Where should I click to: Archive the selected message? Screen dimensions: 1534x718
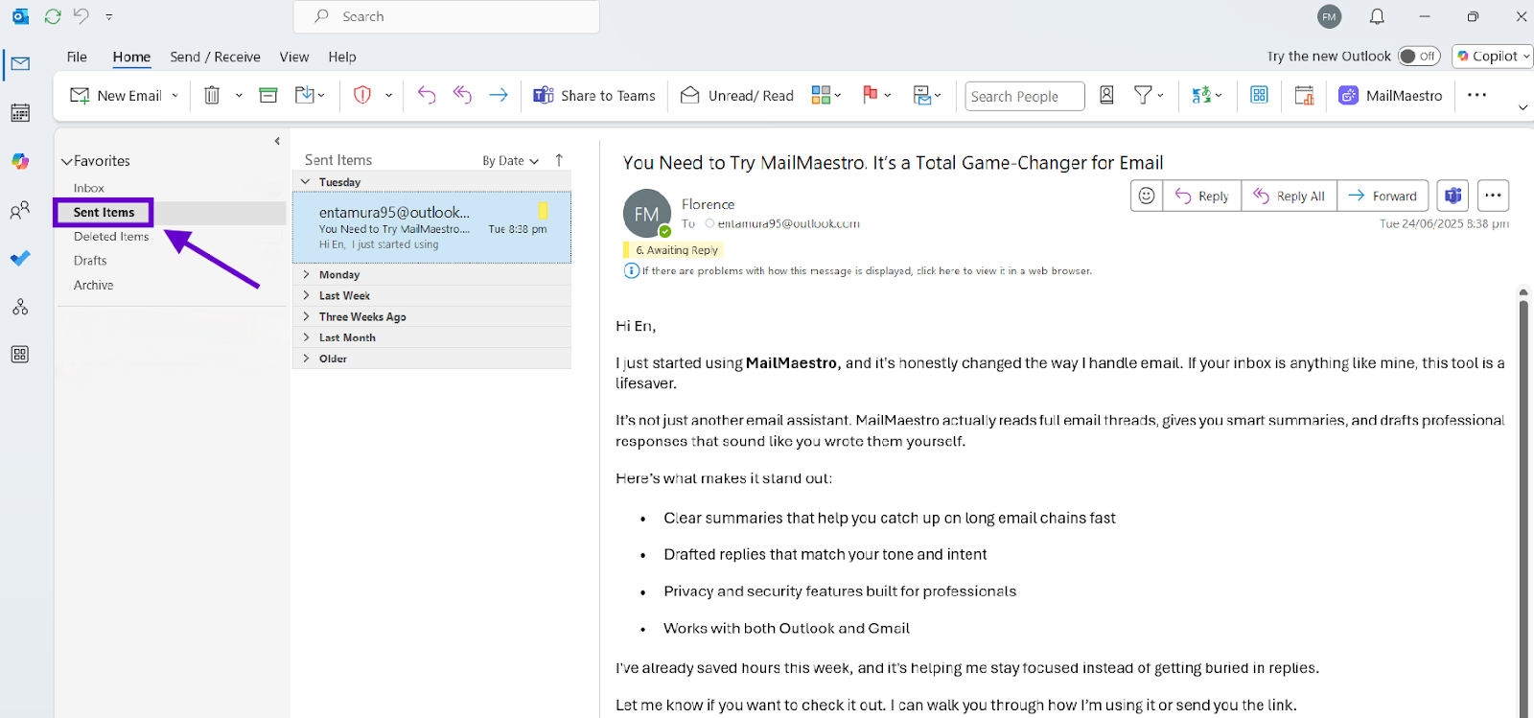(268, 95)
